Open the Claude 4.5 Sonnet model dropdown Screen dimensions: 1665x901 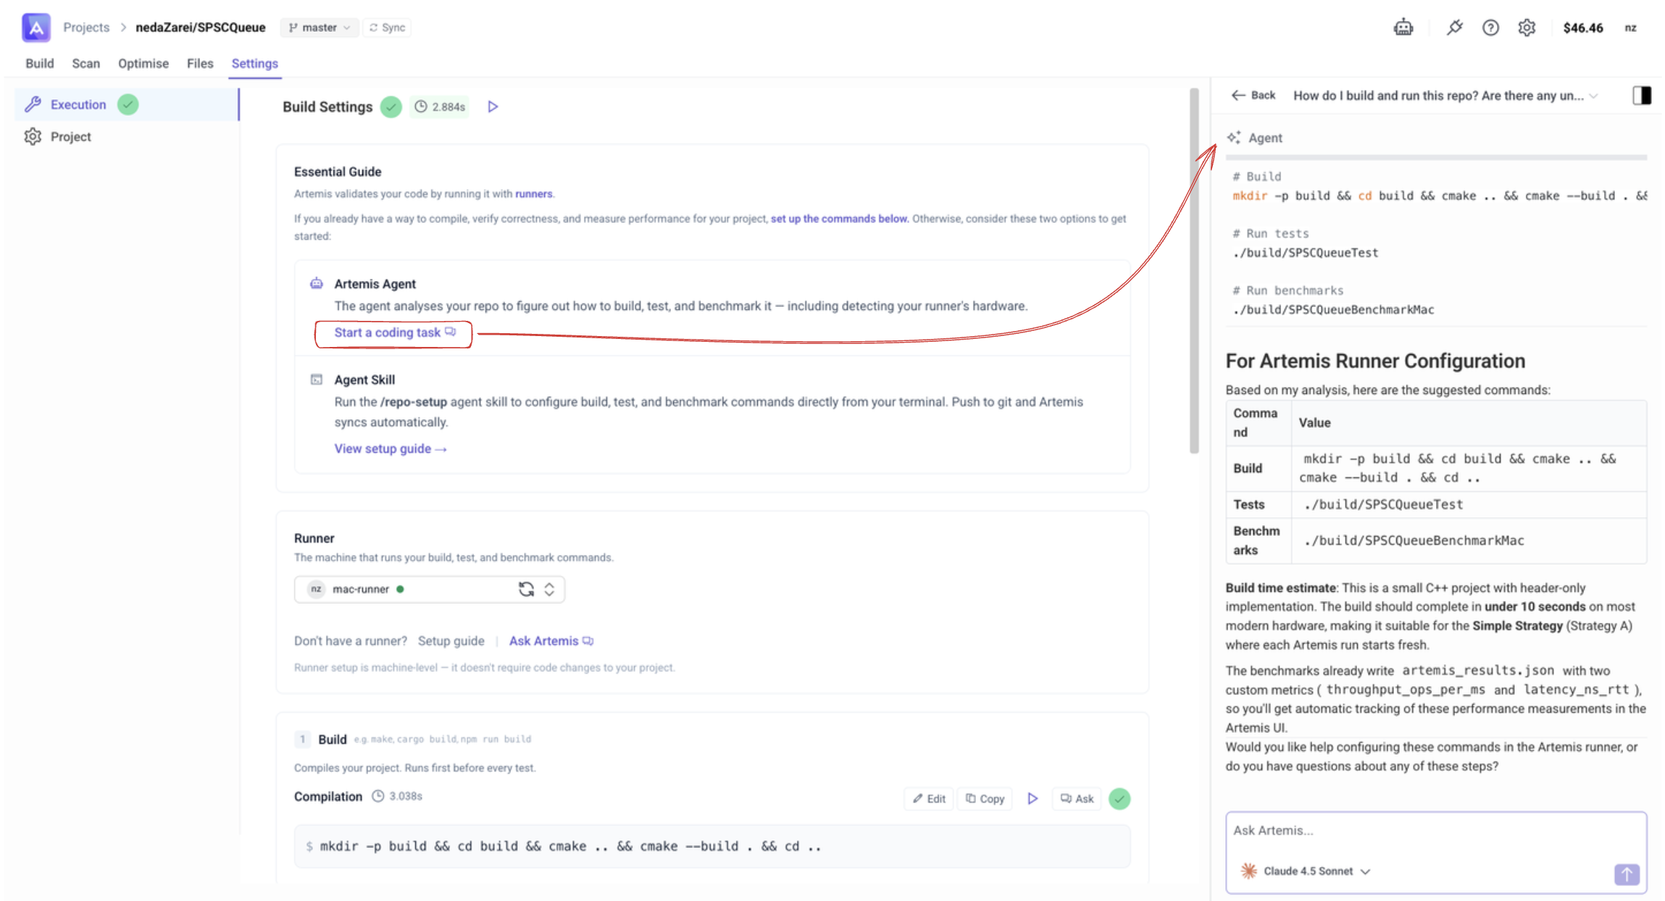tap(1305, 871)
